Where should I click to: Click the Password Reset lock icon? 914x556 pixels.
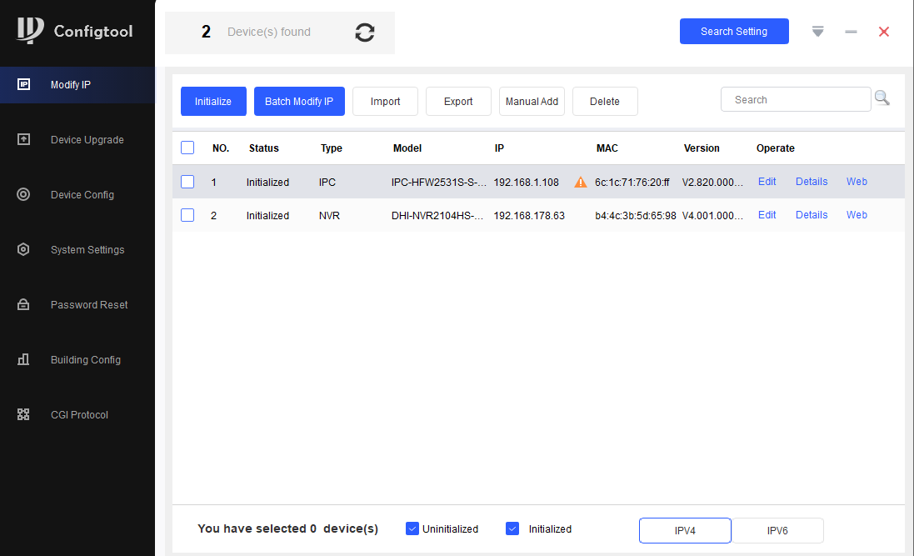tap(23, 304)
